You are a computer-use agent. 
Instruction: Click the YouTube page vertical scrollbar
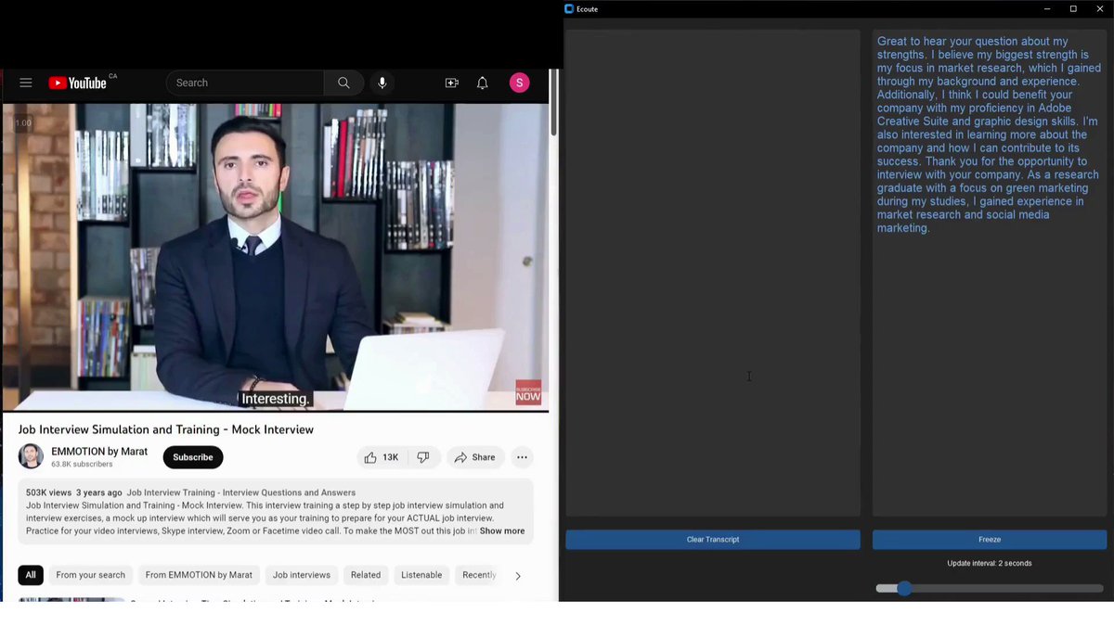(x=554, y=104)
